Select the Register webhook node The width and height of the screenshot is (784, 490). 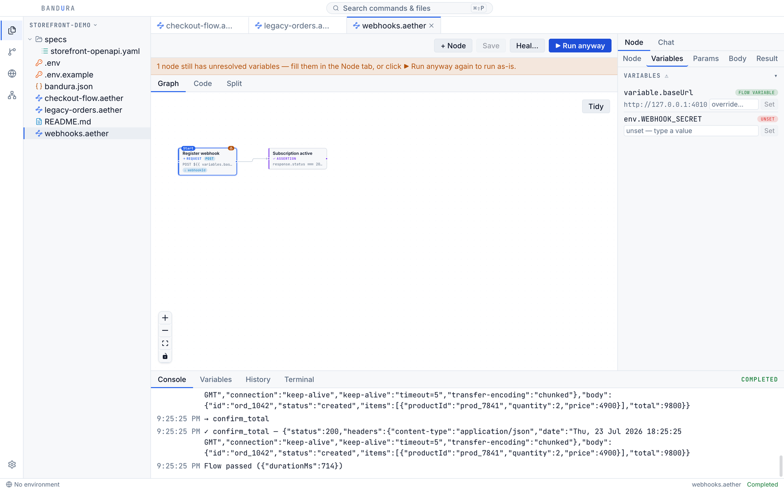(x=207, y=161)
